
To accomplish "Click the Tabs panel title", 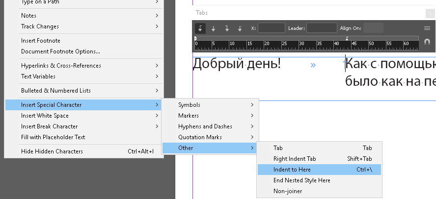I will click(202, 13).
